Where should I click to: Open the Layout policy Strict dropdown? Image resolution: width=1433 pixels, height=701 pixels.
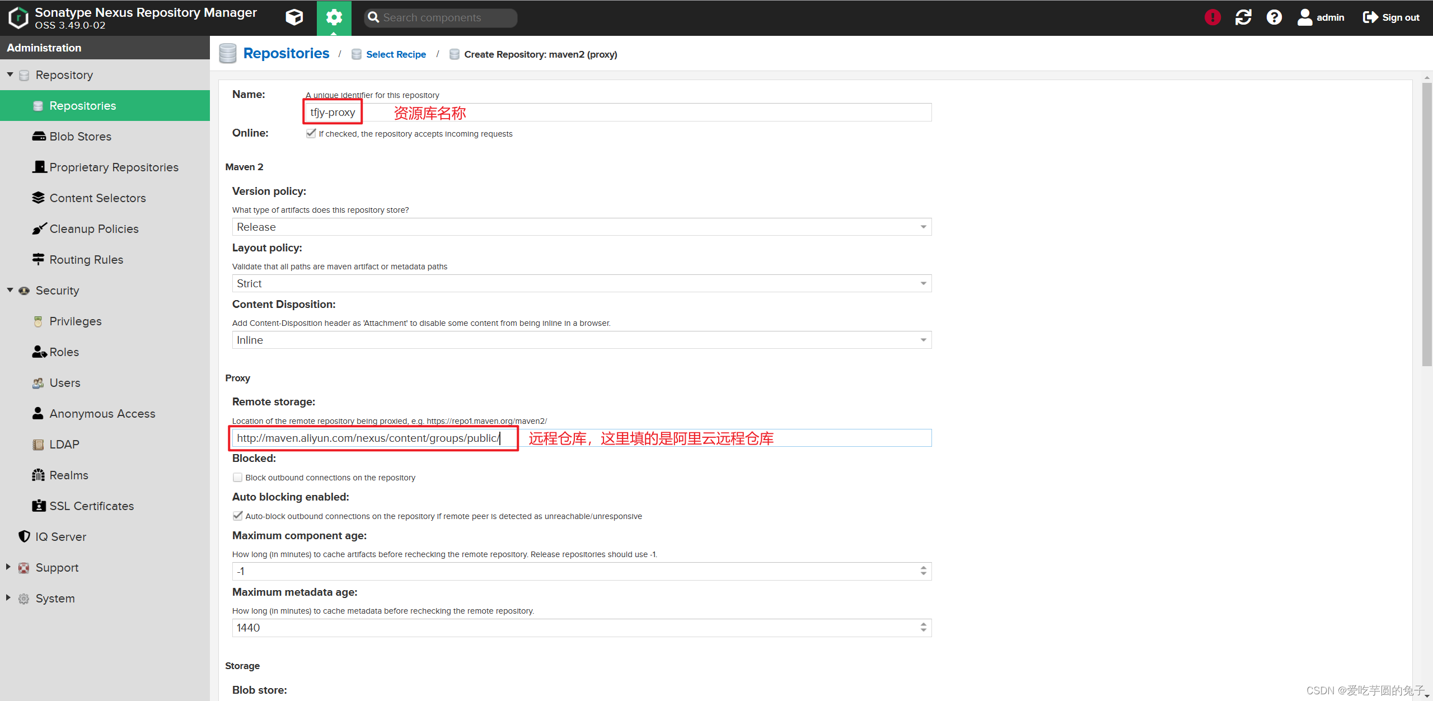click(x=922, y=284)
